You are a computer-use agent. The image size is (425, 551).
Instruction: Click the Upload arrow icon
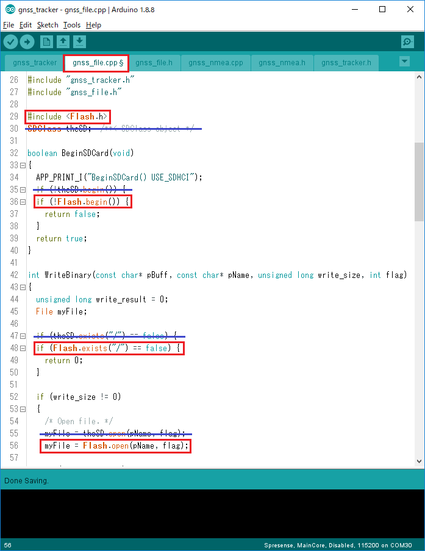click(x=27, y=41)
